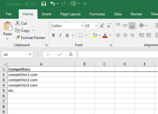Increase font size with large A icon
This screenshot has height=114, width=158.
102,26
